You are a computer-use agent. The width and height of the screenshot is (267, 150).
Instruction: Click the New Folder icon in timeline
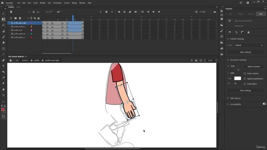click(15, 18)
